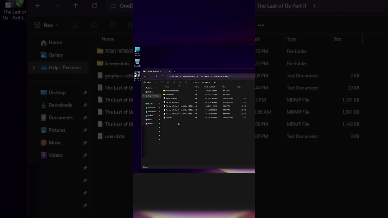Open Documents from quick access

[x=152, y=112]
